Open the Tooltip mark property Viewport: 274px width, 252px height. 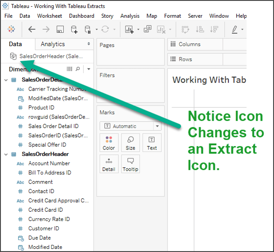[x=130, y=164]
